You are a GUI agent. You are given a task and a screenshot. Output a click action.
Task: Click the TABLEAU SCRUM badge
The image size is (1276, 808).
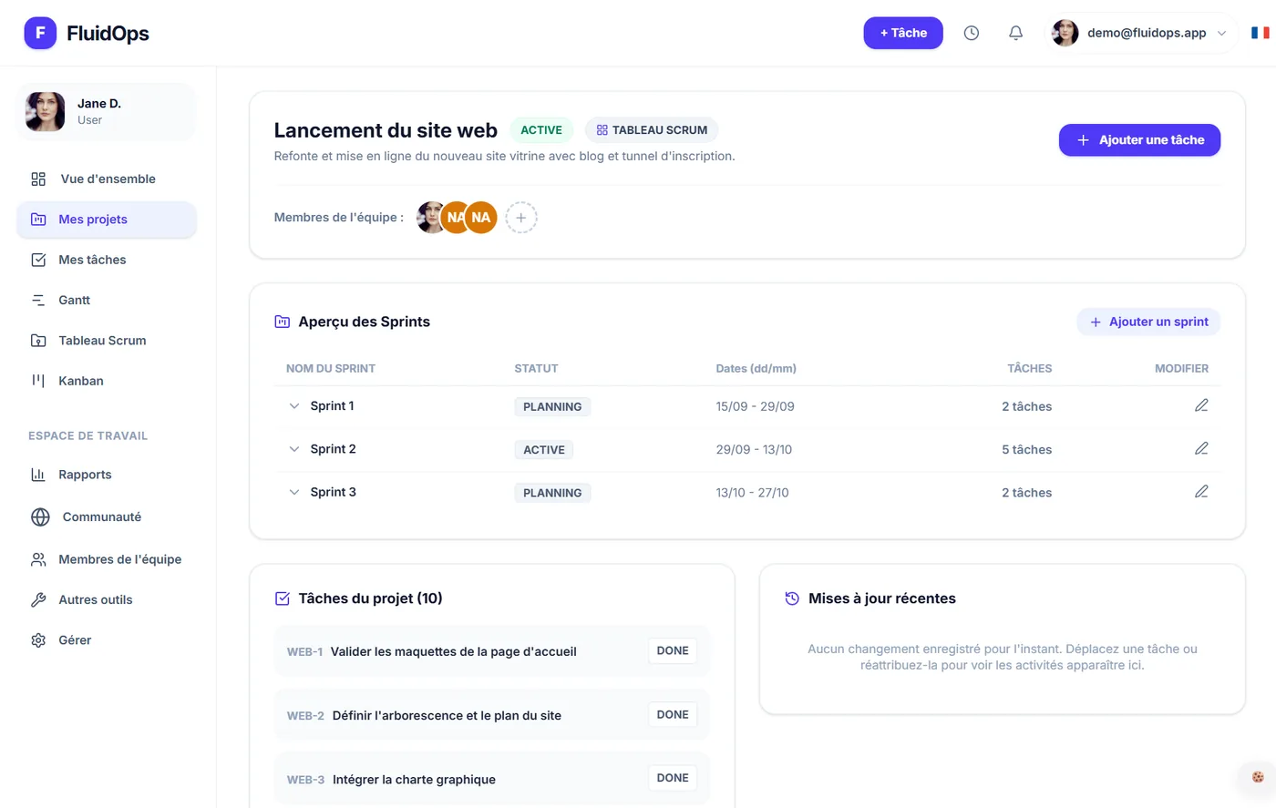pos(652,130)
